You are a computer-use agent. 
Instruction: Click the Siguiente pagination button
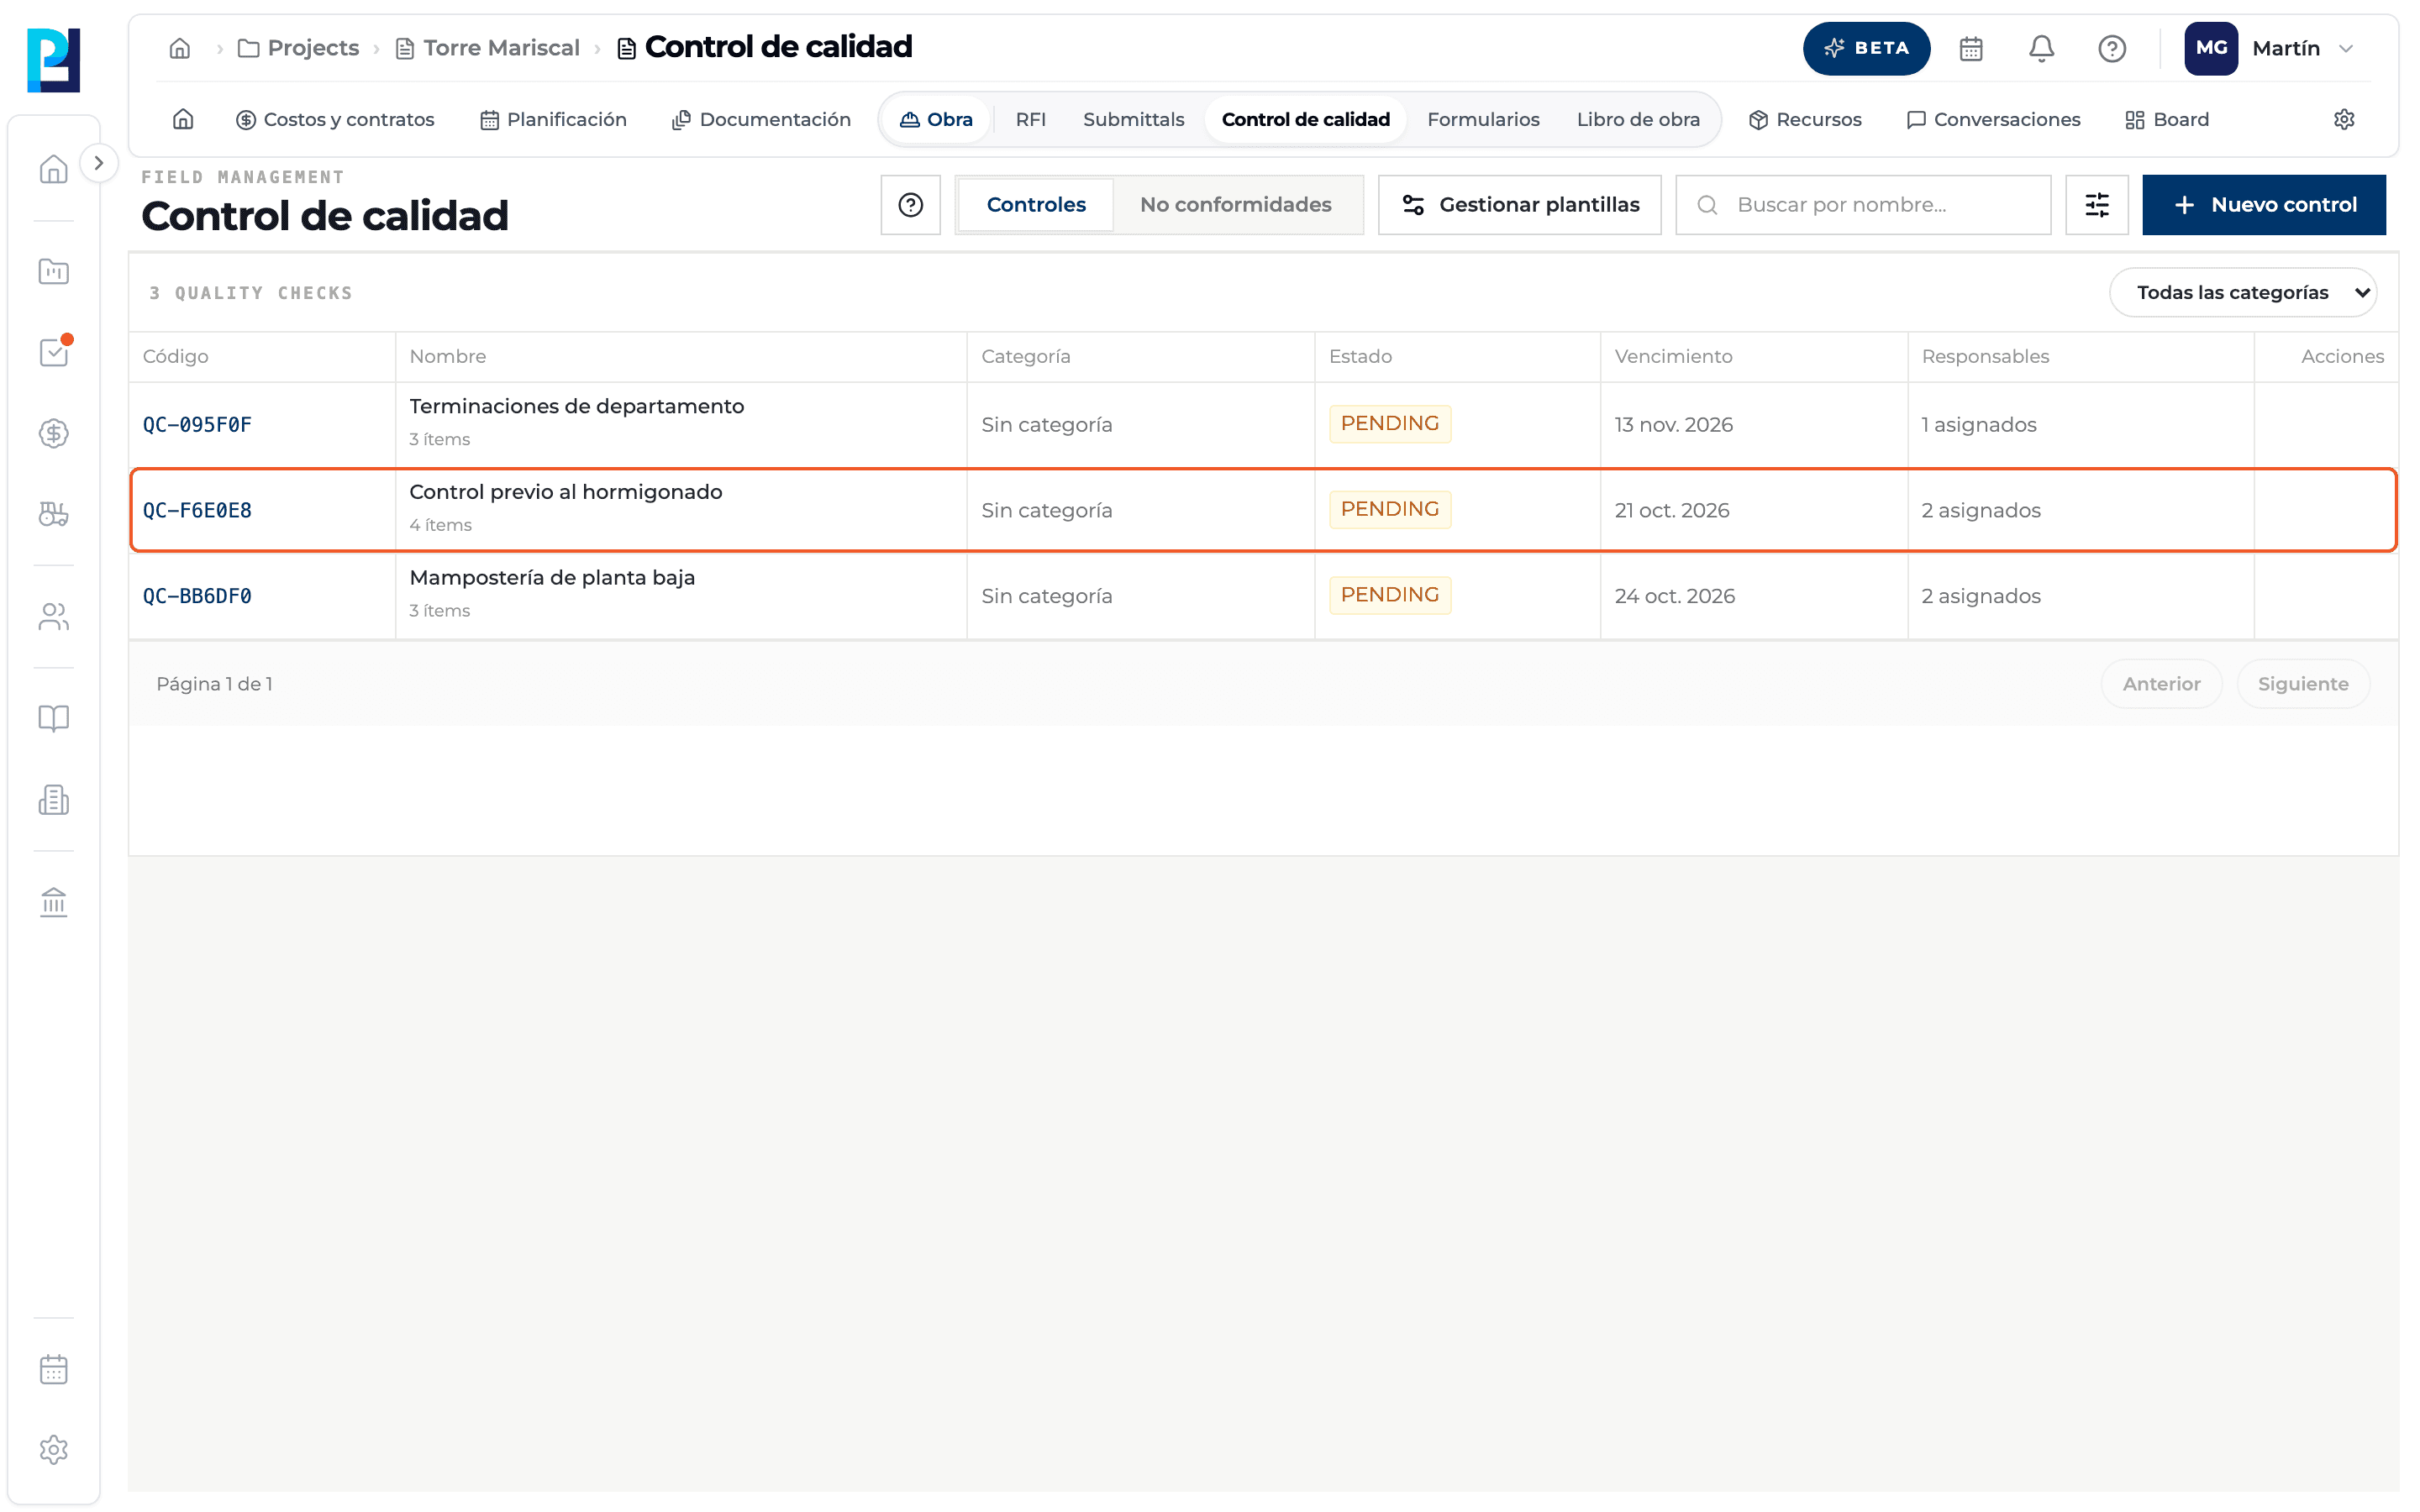2302,684
